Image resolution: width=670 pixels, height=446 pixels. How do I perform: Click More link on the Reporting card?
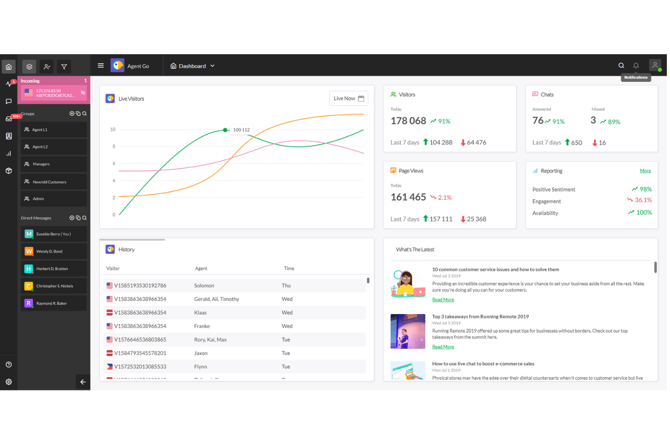click(645, 170)
